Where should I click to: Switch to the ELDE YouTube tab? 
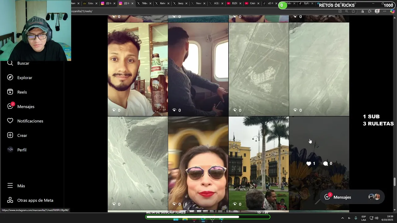coord(234,3)
